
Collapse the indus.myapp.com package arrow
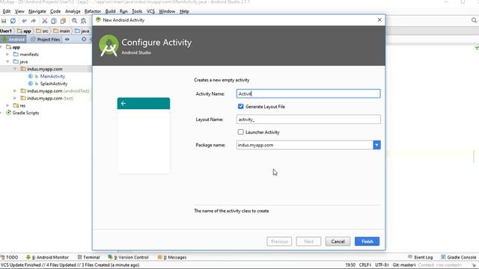[x=15, y=69]
